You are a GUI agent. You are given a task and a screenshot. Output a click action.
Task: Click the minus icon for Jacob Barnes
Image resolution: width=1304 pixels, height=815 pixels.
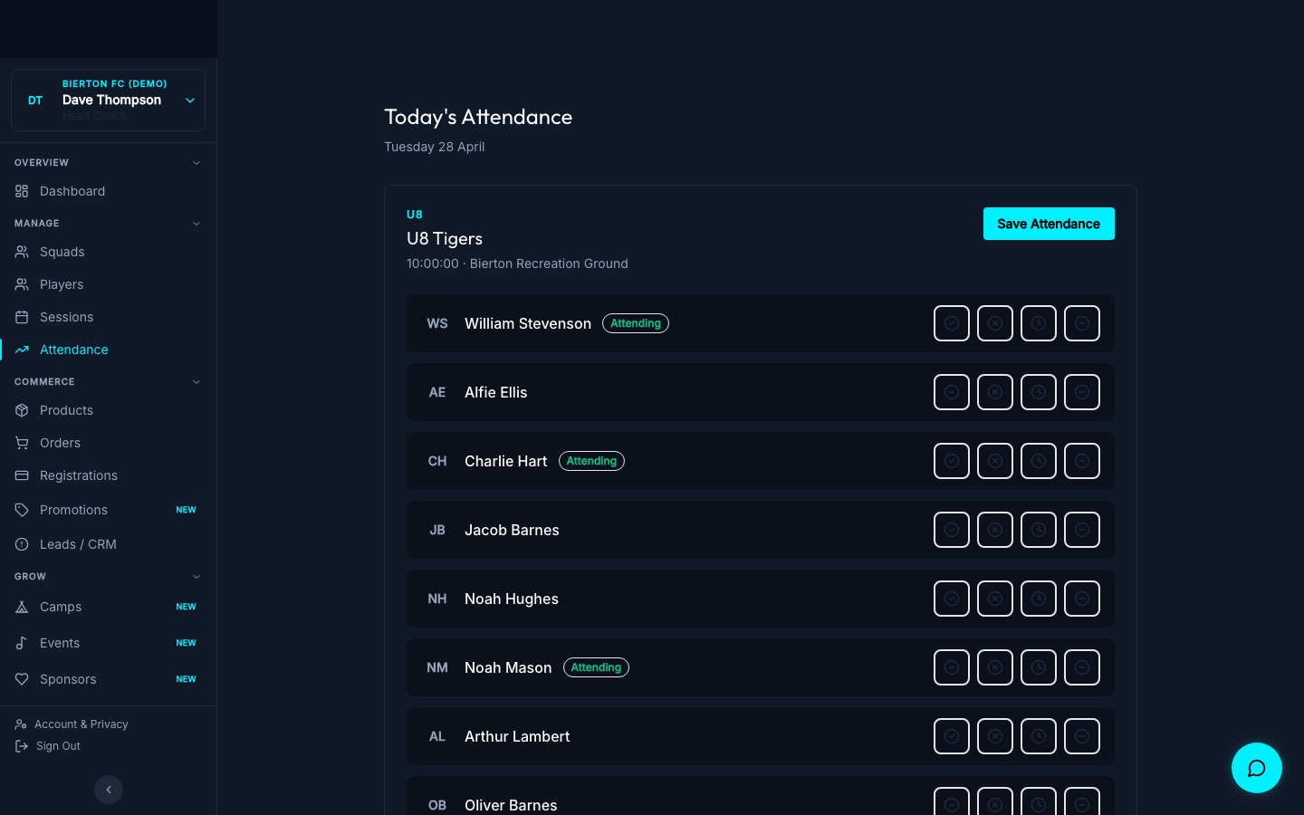(1082, 530)
